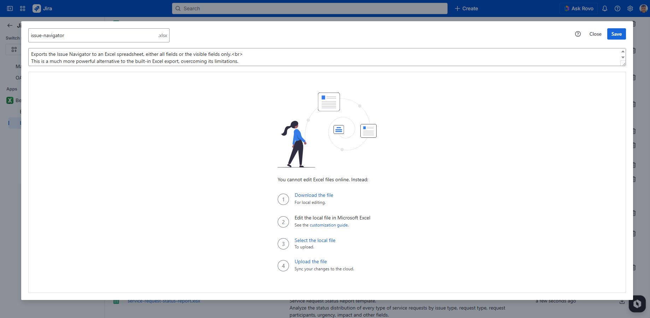The image size is (650, 318).
Task: Open the help icon in top bar
Action: point(617,8)
